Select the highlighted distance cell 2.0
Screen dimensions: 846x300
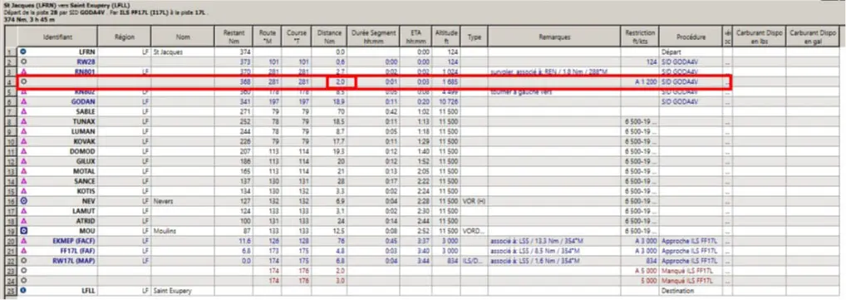[341, 82]
